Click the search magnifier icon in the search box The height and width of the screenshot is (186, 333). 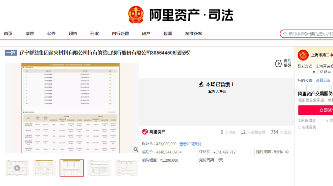point(285,34)
